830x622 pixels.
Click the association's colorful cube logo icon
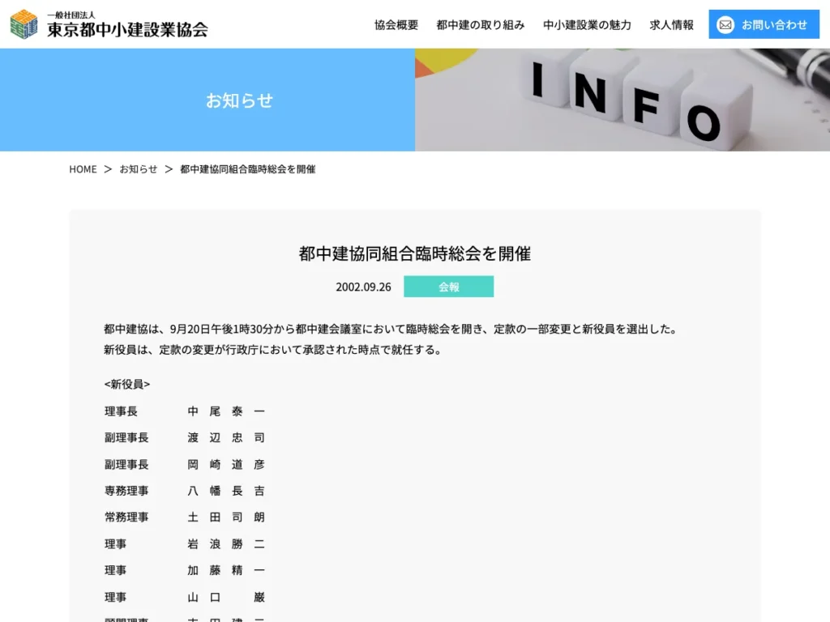24,23
